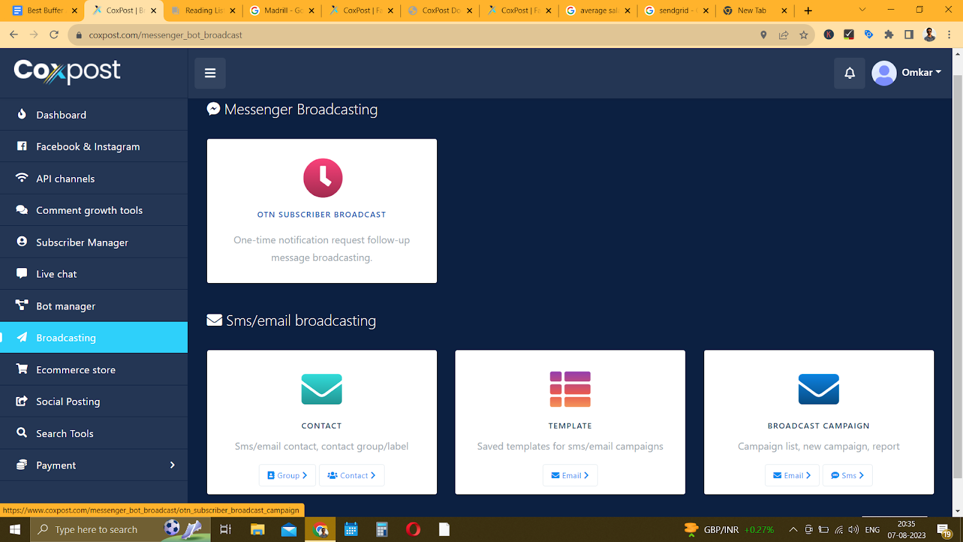963x542 pixels.
Task: Reload the page
Action: click(54, 35)
